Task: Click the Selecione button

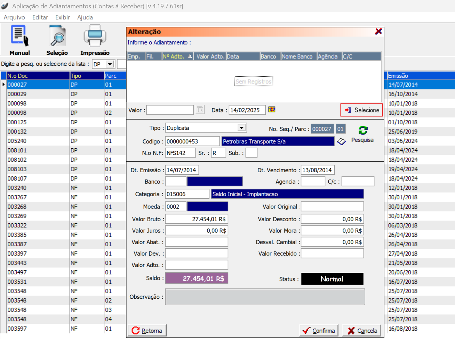Action: tap(361, 110)
